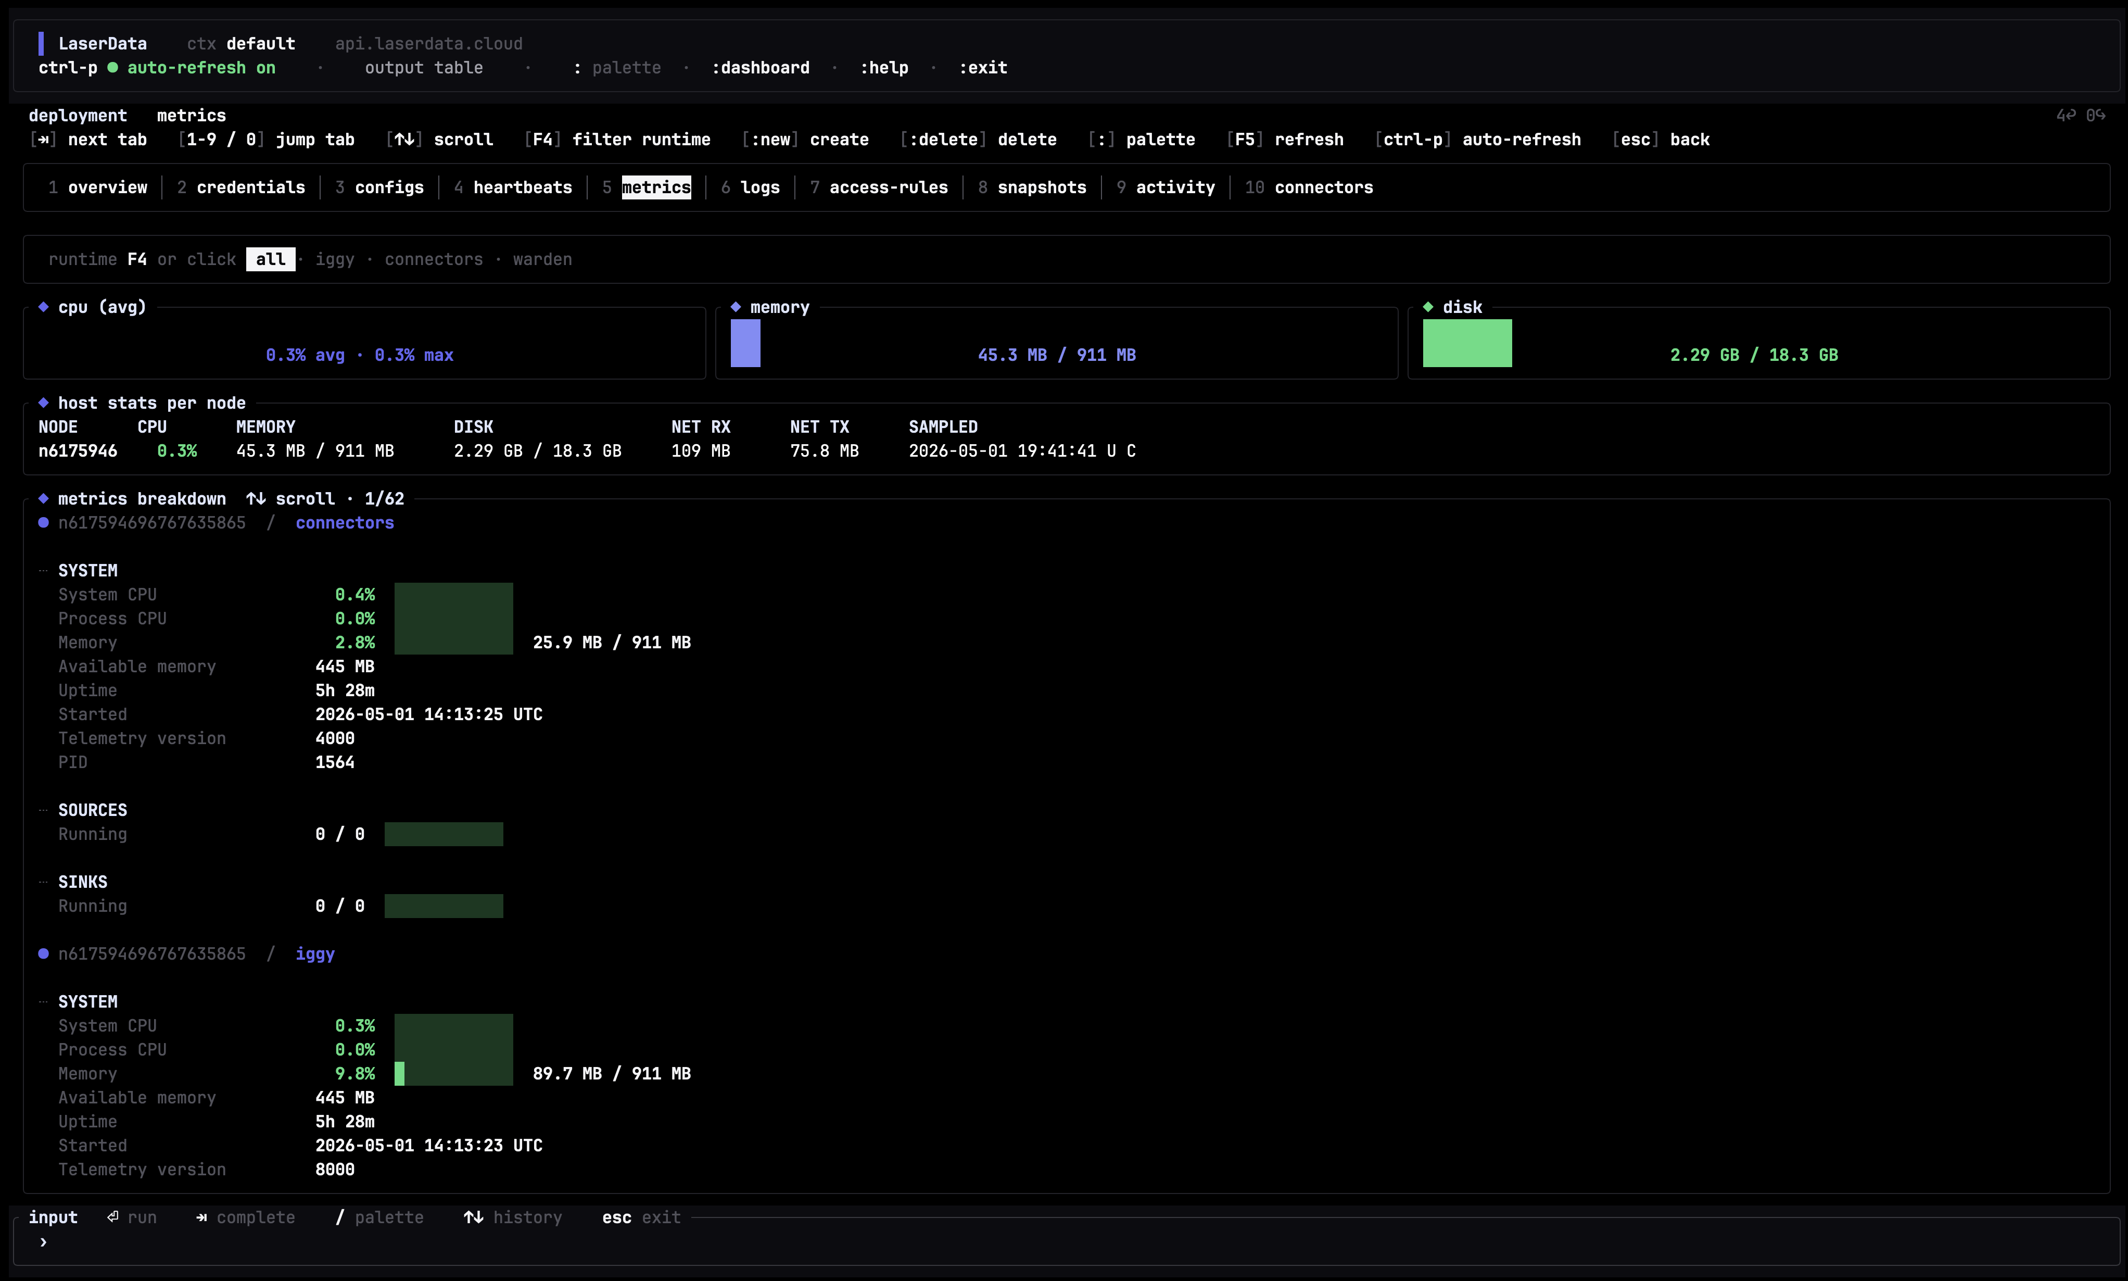Screen dimensions: 2128x1281
Task: Click PID 1564 value
Action: (335, 761)
